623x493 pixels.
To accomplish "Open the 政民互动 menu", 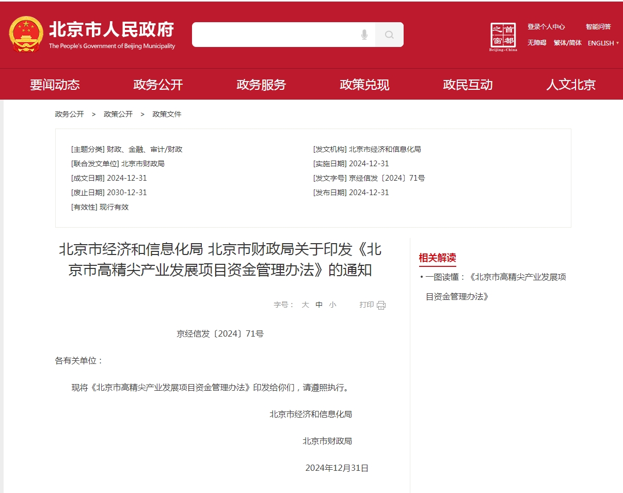I will pos(467,84).
